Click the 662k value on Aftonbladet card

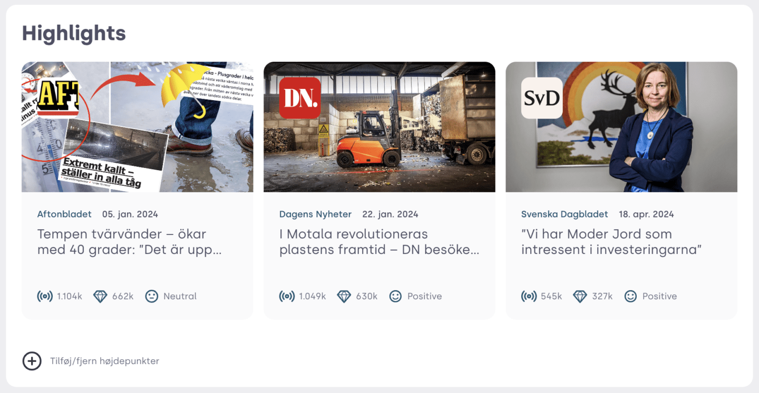123,296
